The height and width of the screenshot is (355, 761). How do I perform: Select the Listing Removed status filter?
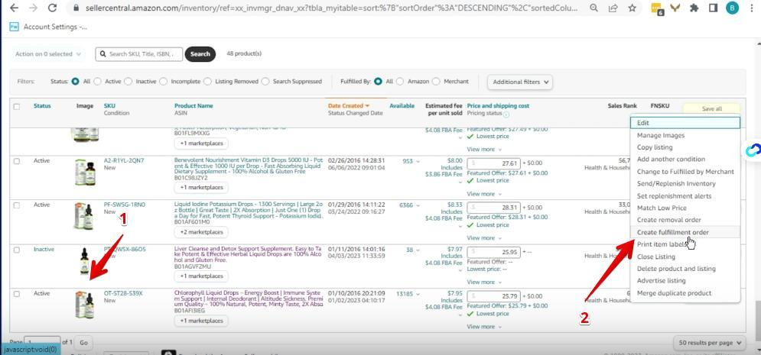[208, 82]
